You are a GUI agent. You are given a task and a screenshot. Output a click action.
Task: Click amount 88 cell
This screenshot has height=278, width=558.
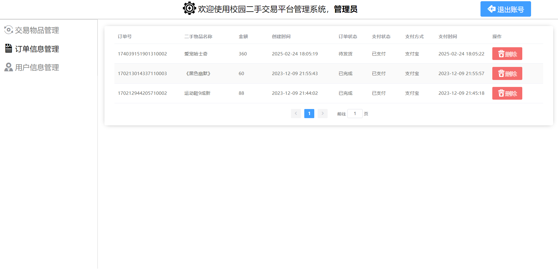coord(241,93)
